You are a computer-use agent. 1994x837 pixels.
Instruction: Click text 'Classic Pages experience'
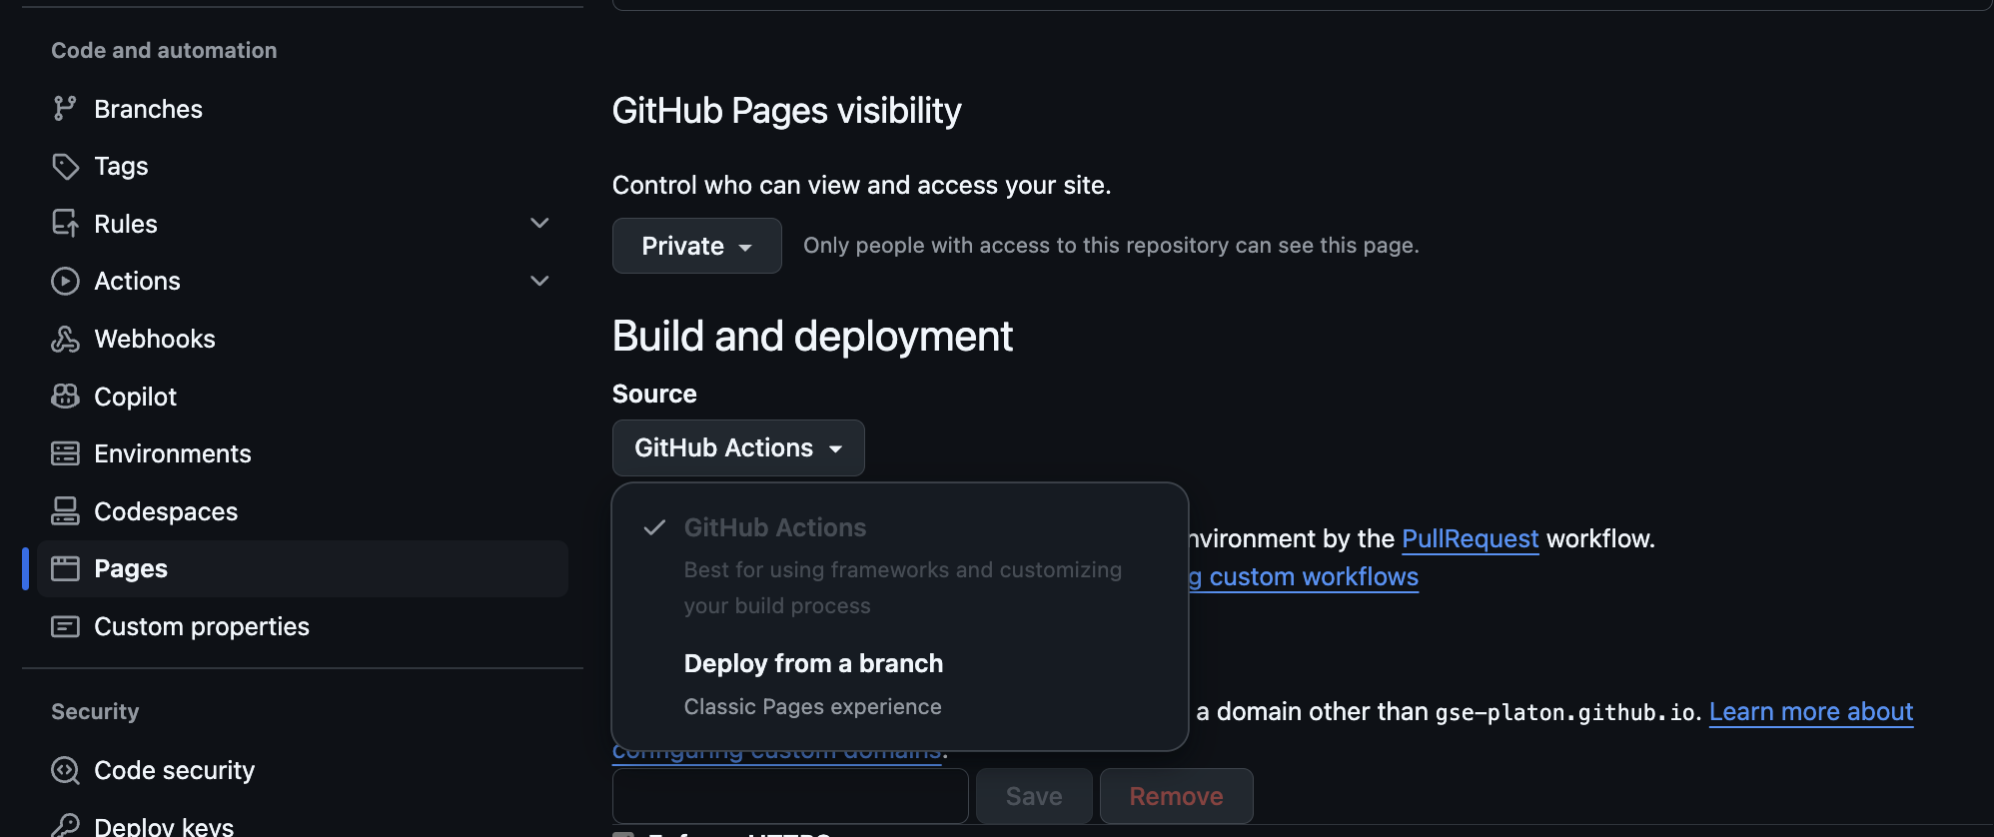[812, 706]
